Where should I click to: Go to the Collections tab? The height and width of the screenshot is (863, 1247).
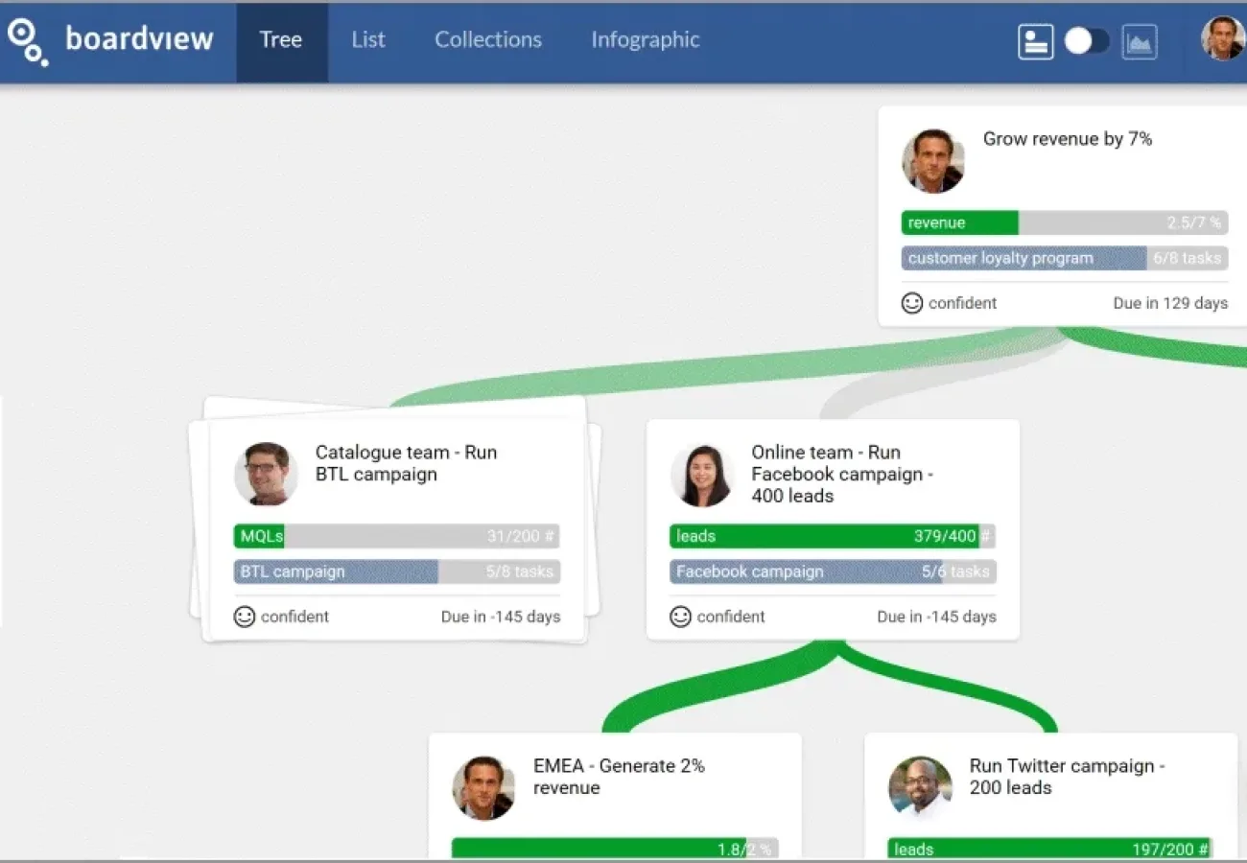click(488, 40)
